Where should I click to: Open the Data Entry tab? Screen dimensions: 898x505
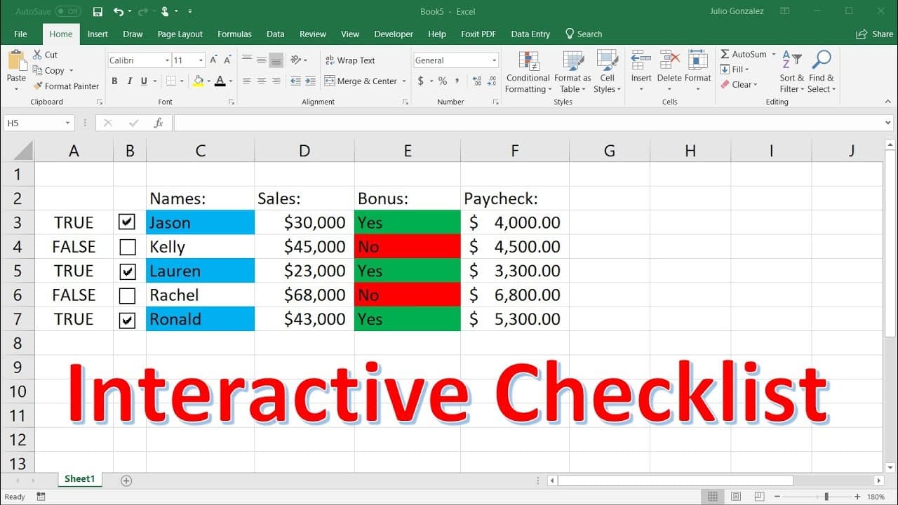pyautogui.click(x=530, y=34)
